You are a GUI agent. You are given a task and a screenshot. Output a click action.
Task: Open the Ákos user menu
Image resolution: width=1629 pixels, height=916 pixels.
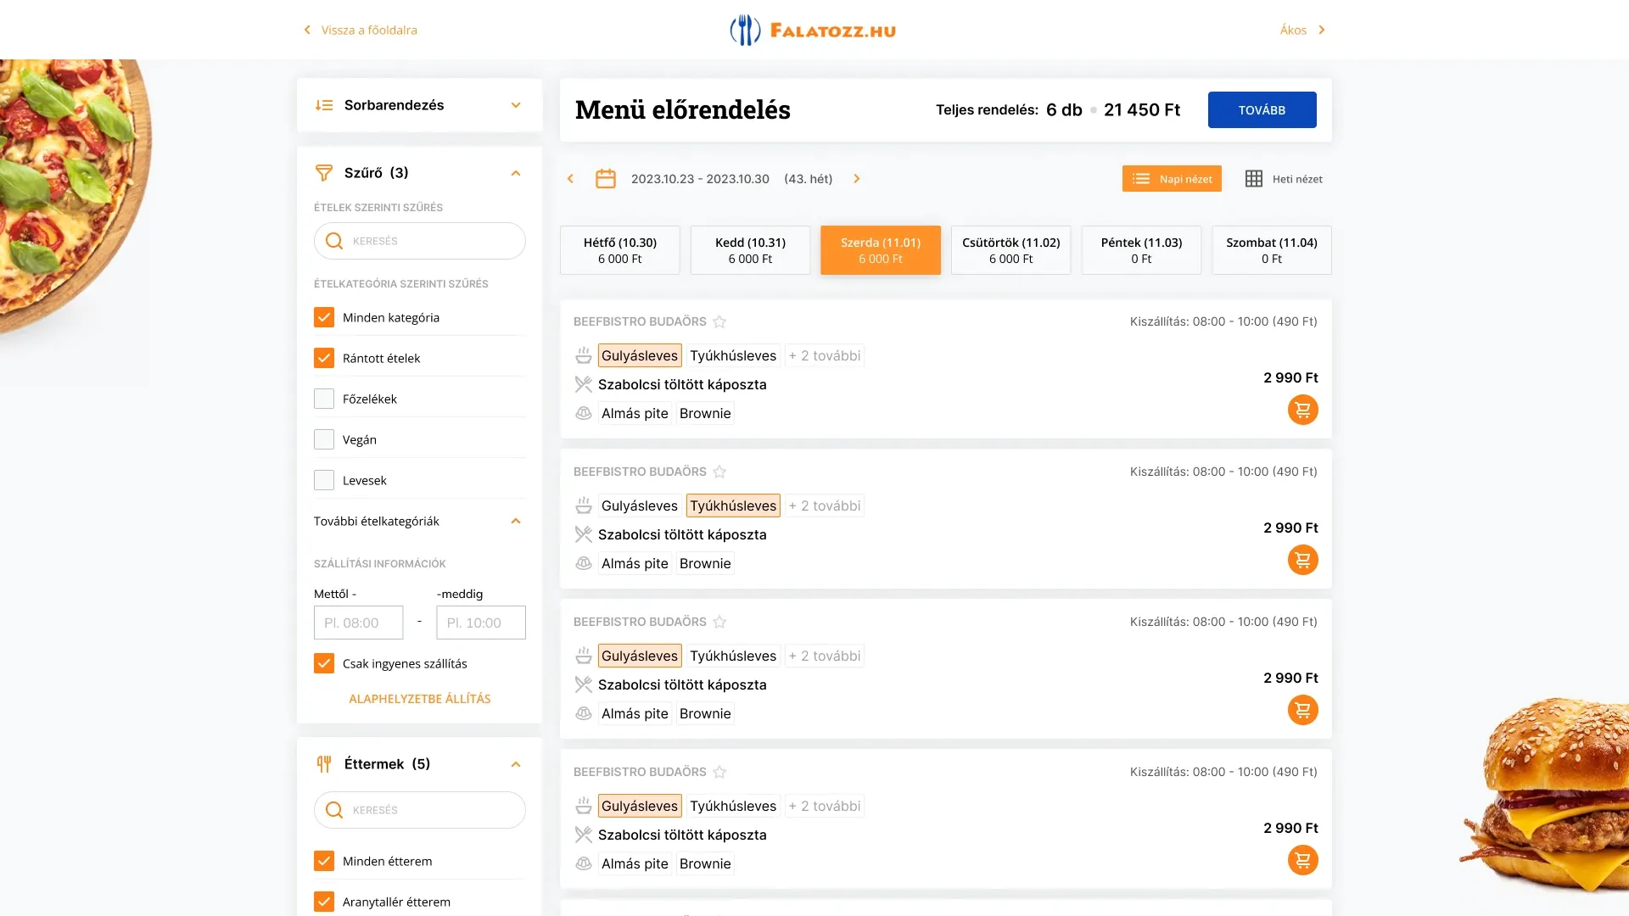1302,30
